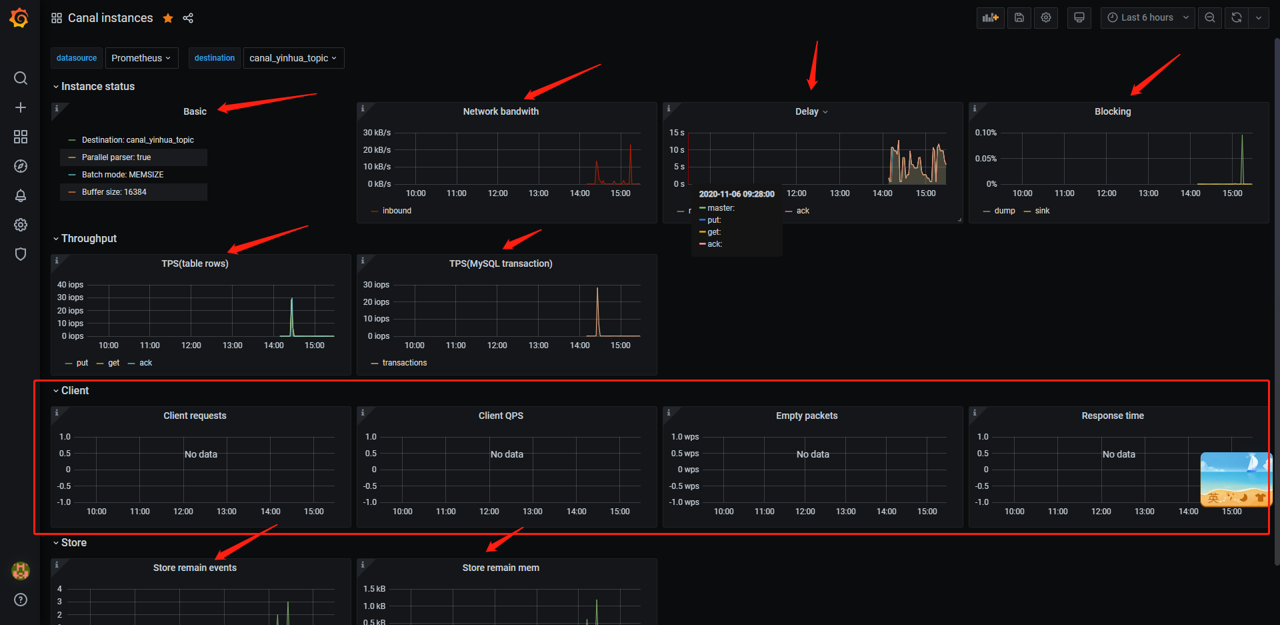This screenshot has width=1280, height=625.
Task: Click the Save dashboard icon
Action: 1019,18
